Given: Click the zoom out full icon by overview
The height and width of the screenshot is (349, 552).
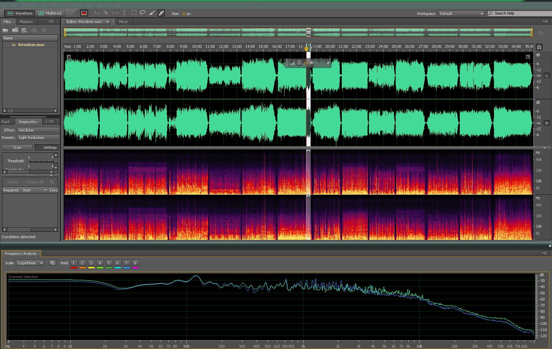Looking at the screenshot, I should tap(540, 33).
